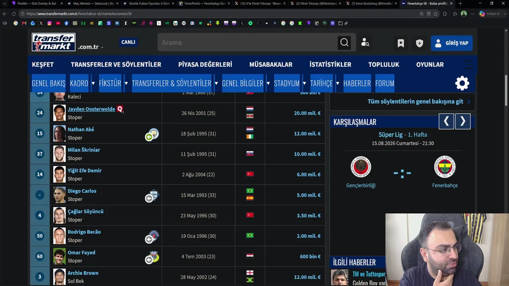Open new browser tab with plus button

[460, 4]
